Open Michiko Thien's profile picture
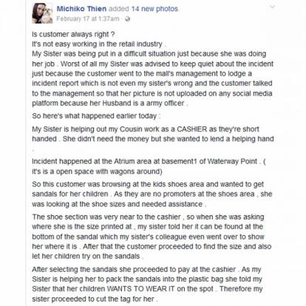The height and width of the screenshot is (306, 306). click(42, 13)
